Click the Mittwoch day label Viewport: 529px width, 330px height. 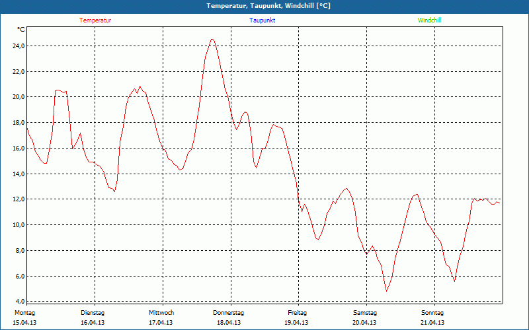coord(161,313)
